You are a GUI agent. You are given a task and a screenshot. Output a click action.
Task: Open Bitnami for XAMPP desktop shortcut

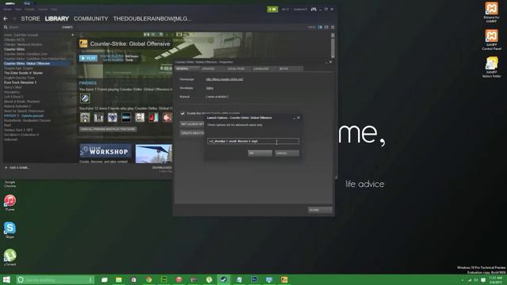(x=491, y=13)
